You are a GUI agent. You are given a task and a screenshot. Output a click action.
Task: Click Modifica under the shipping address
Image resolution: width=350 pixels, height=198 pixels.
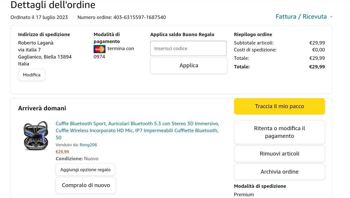pos(32,75)
